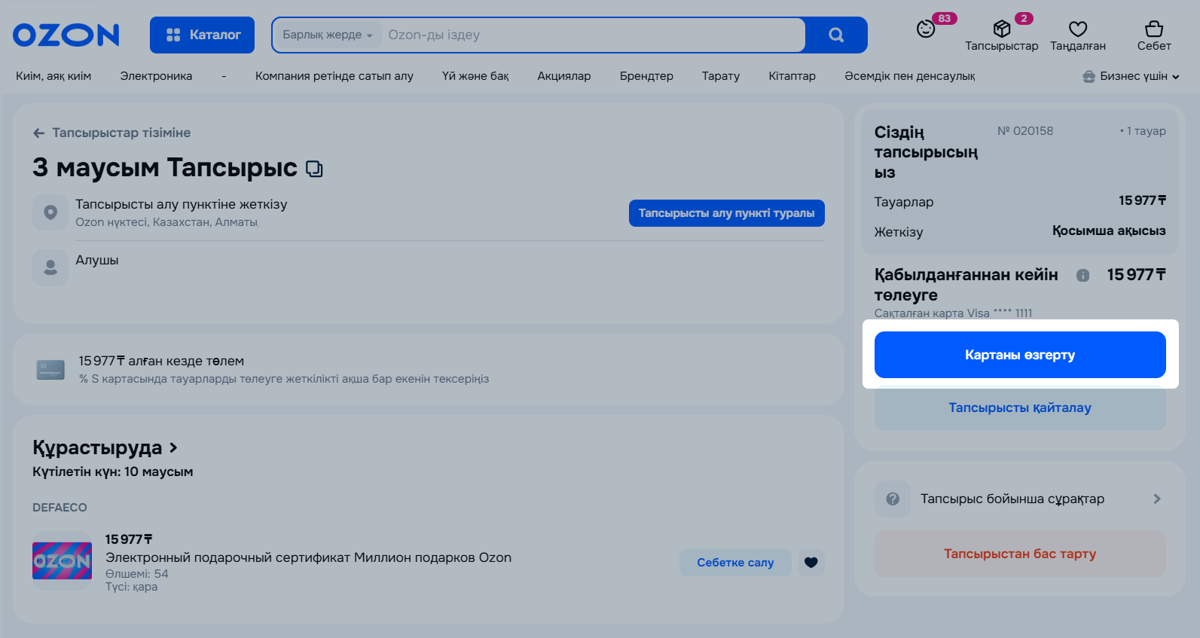This screenshot has width=1200, height=638.
Task: Click Сақталған карта Visa **** 1111 text
Action: click(x=953, y=313)
